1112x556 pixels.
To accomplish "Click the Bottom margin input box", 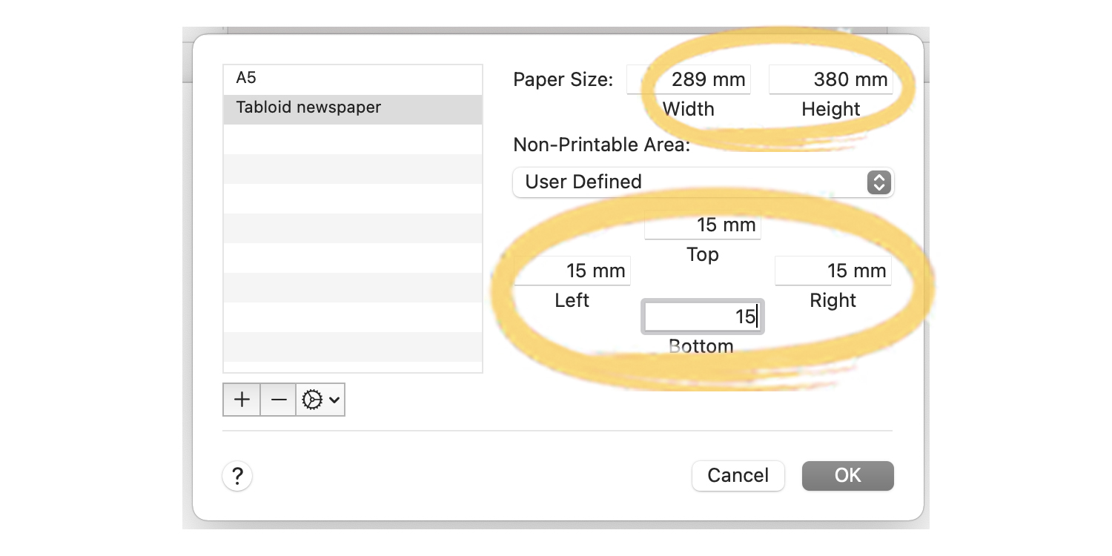I will (x=702, y=317).
